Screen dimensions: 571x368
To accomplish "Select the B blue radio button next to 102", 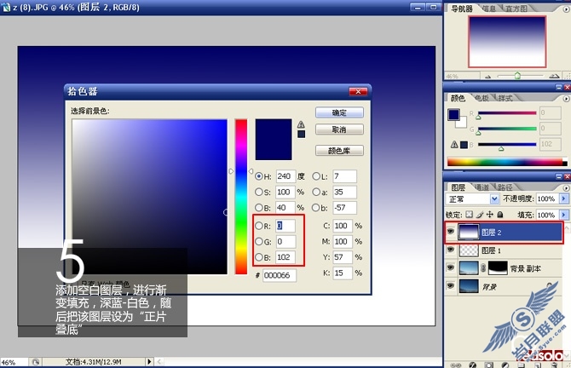I will point(258,257).
